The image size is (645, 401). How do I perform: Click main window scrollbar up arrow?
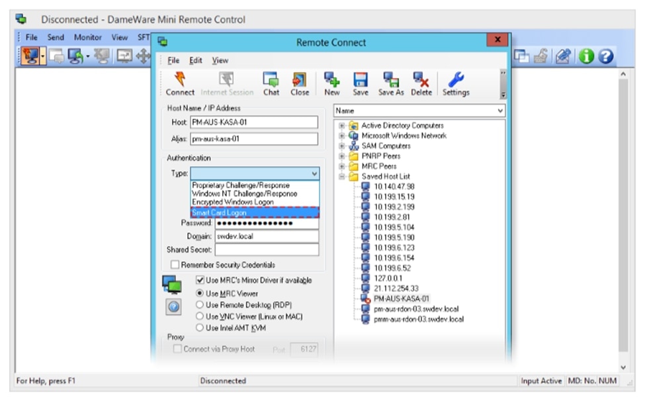(x=623, y=74)
